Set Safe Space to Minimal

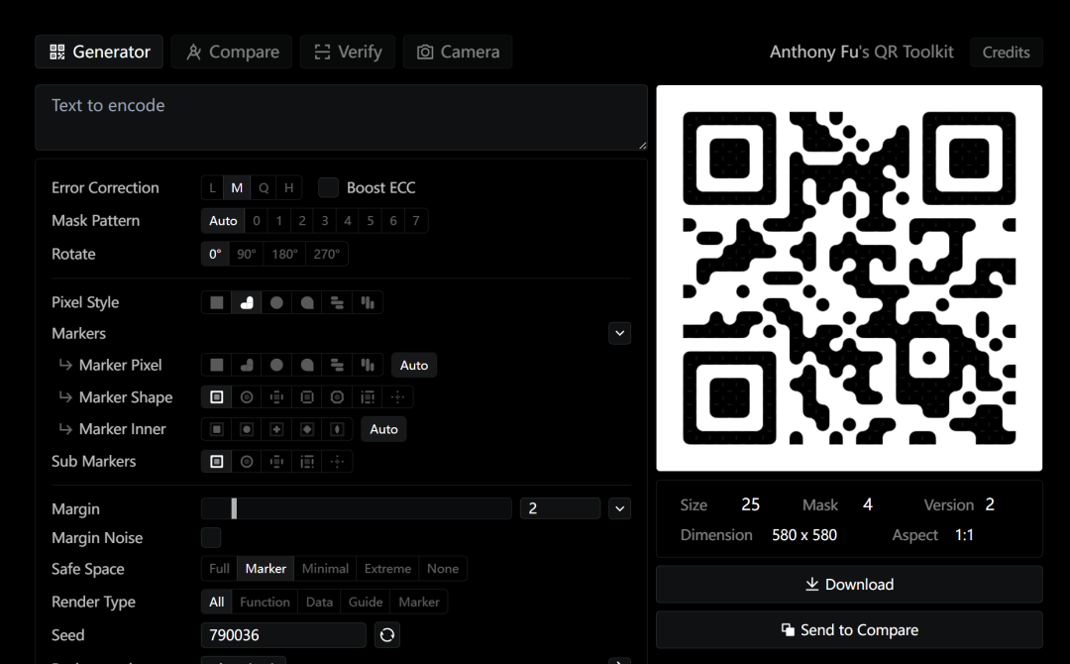[325, 569]
